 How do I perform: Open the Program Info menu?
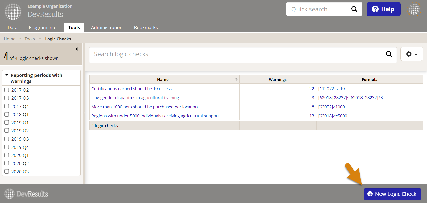click(x=43, y=27)
